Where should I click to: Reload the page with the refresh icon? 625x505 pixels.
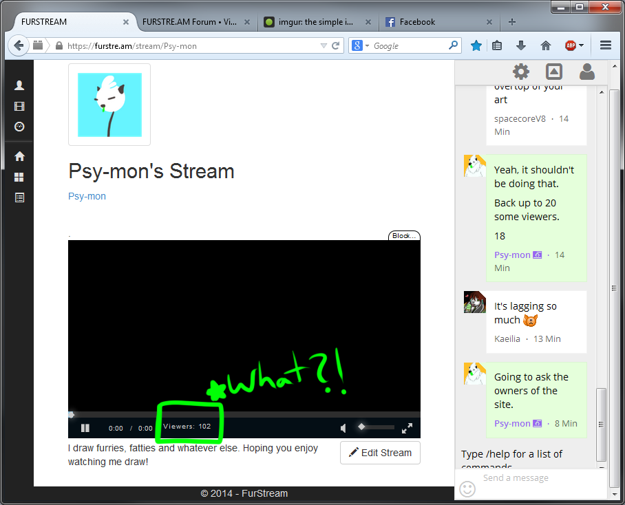[x=336, y=46]
